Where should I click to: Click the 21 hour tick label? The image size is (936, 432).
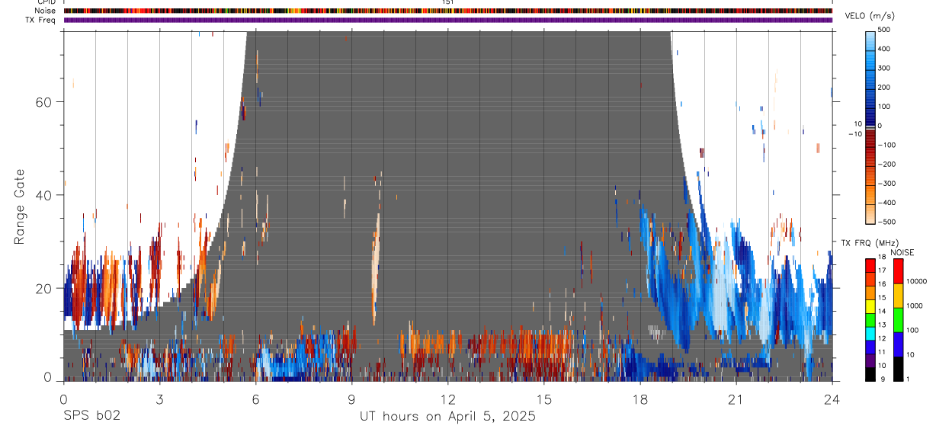(x=736, y=398)
